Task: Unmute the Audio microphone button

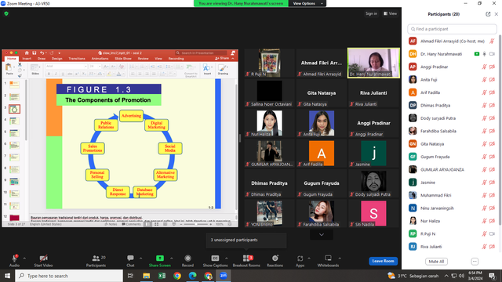Action: (x=14, y=260)
